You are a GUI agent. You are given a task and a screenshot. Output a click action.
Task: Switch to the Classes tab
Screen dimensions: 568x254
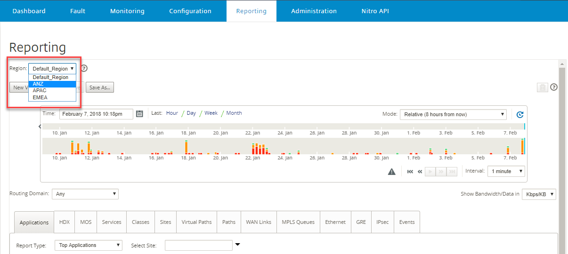coord(140,222)
